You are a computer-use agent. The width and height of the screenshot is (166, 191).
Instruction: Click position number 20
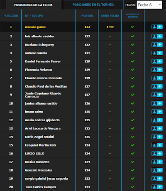click(11, 187)
